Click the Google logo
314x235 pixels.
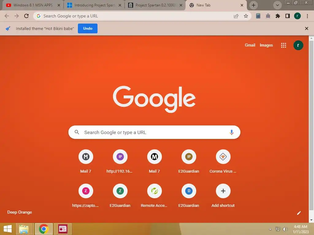155,99
